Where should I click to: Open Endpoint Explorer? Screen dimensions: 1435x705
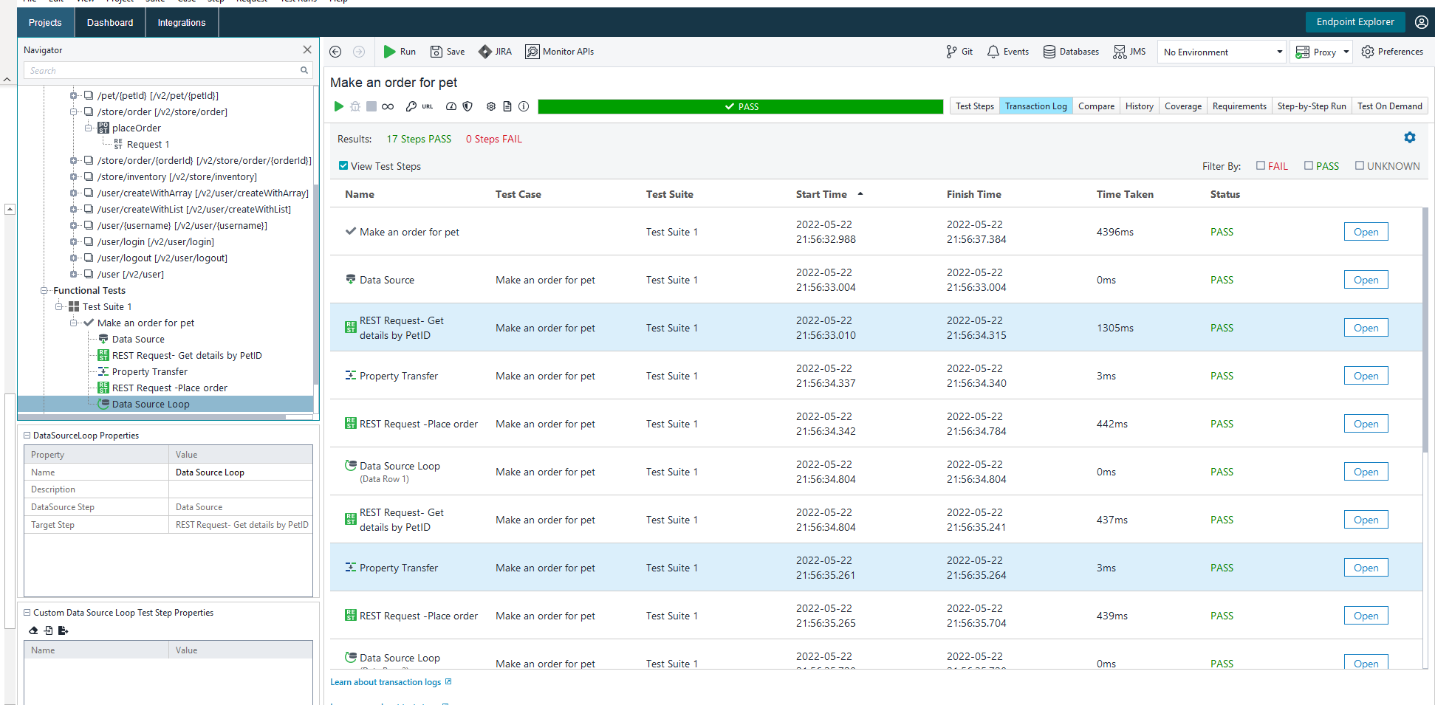[x=1355, y=21]
